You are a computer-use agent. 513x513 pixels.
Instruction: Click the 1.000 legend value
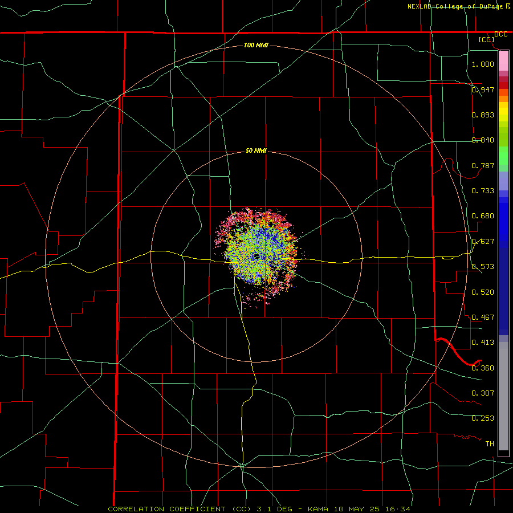click(x=483, y=64)
